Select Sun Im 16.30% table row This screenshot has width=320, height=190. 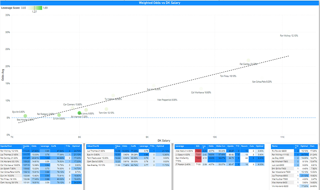[41, 176]
